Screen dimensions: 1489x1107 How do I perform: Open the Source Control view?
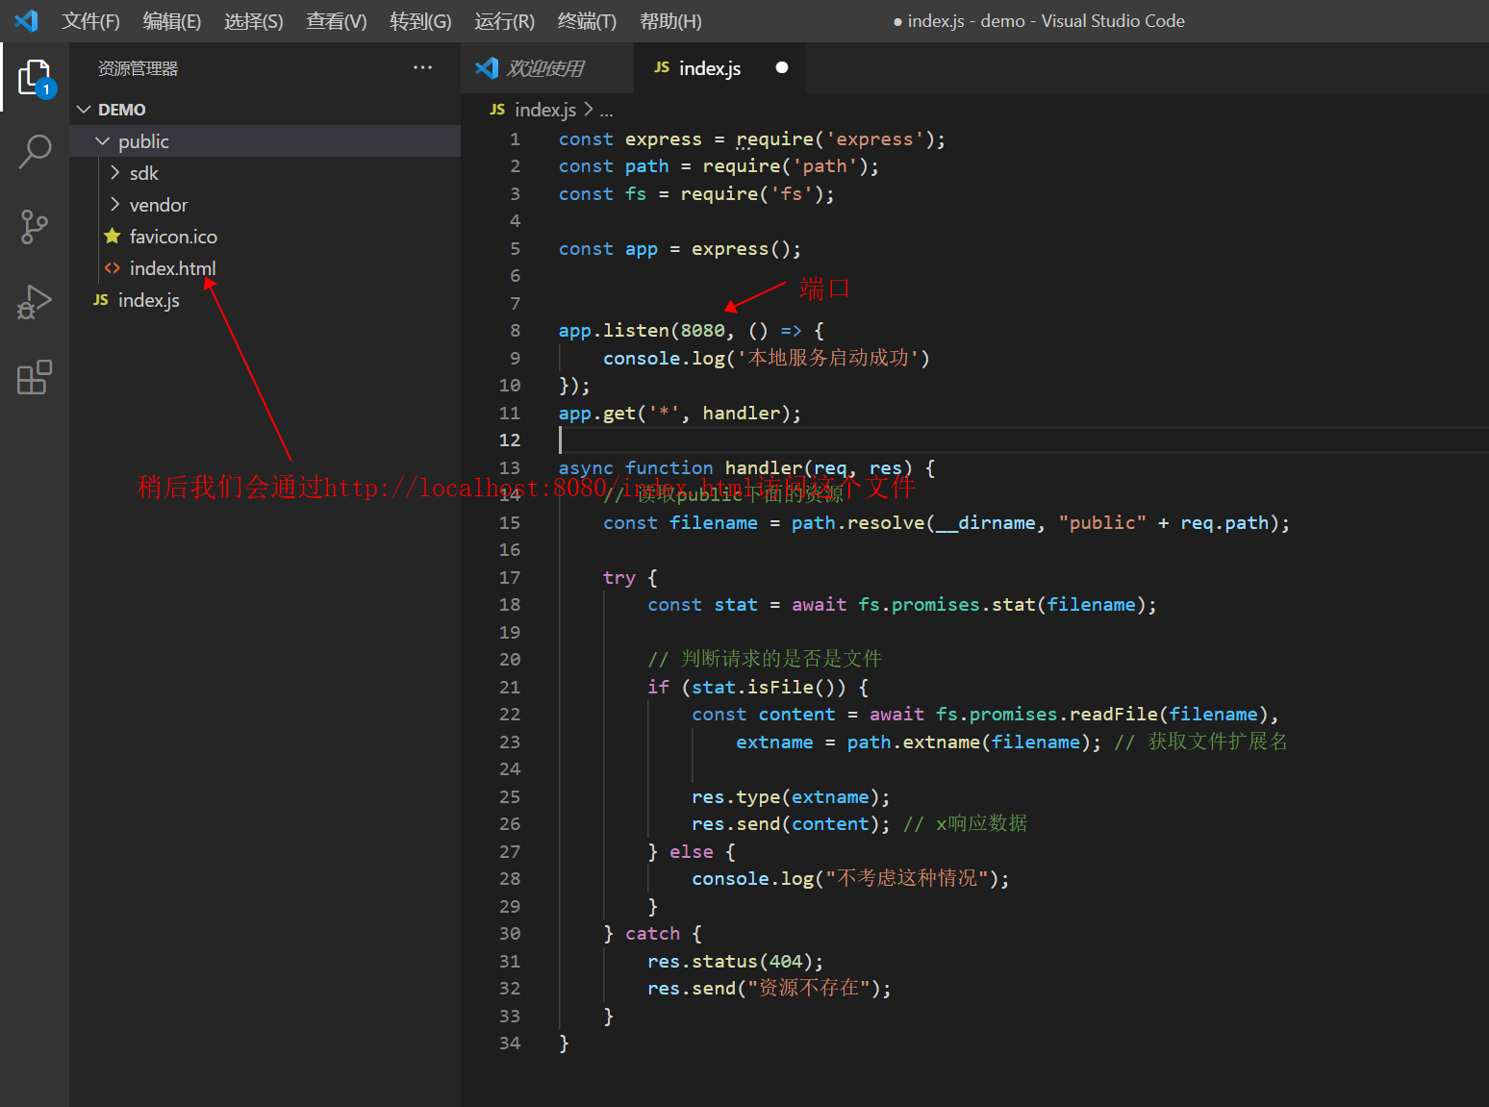35,227
